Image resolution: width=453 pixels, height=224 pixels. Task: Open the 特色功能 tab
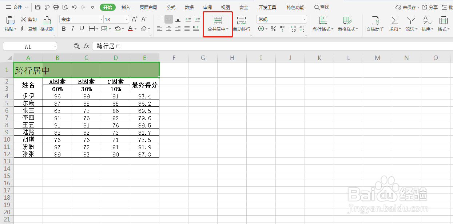click(x=295, y=7)
